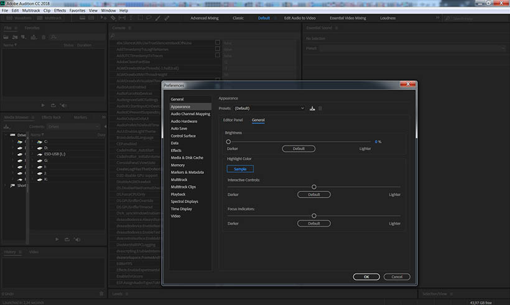Viewport: 510px width, 305px height.
Task: Select Audio Hardware in Preferences sidebar
Action: (x=184, y=121)
